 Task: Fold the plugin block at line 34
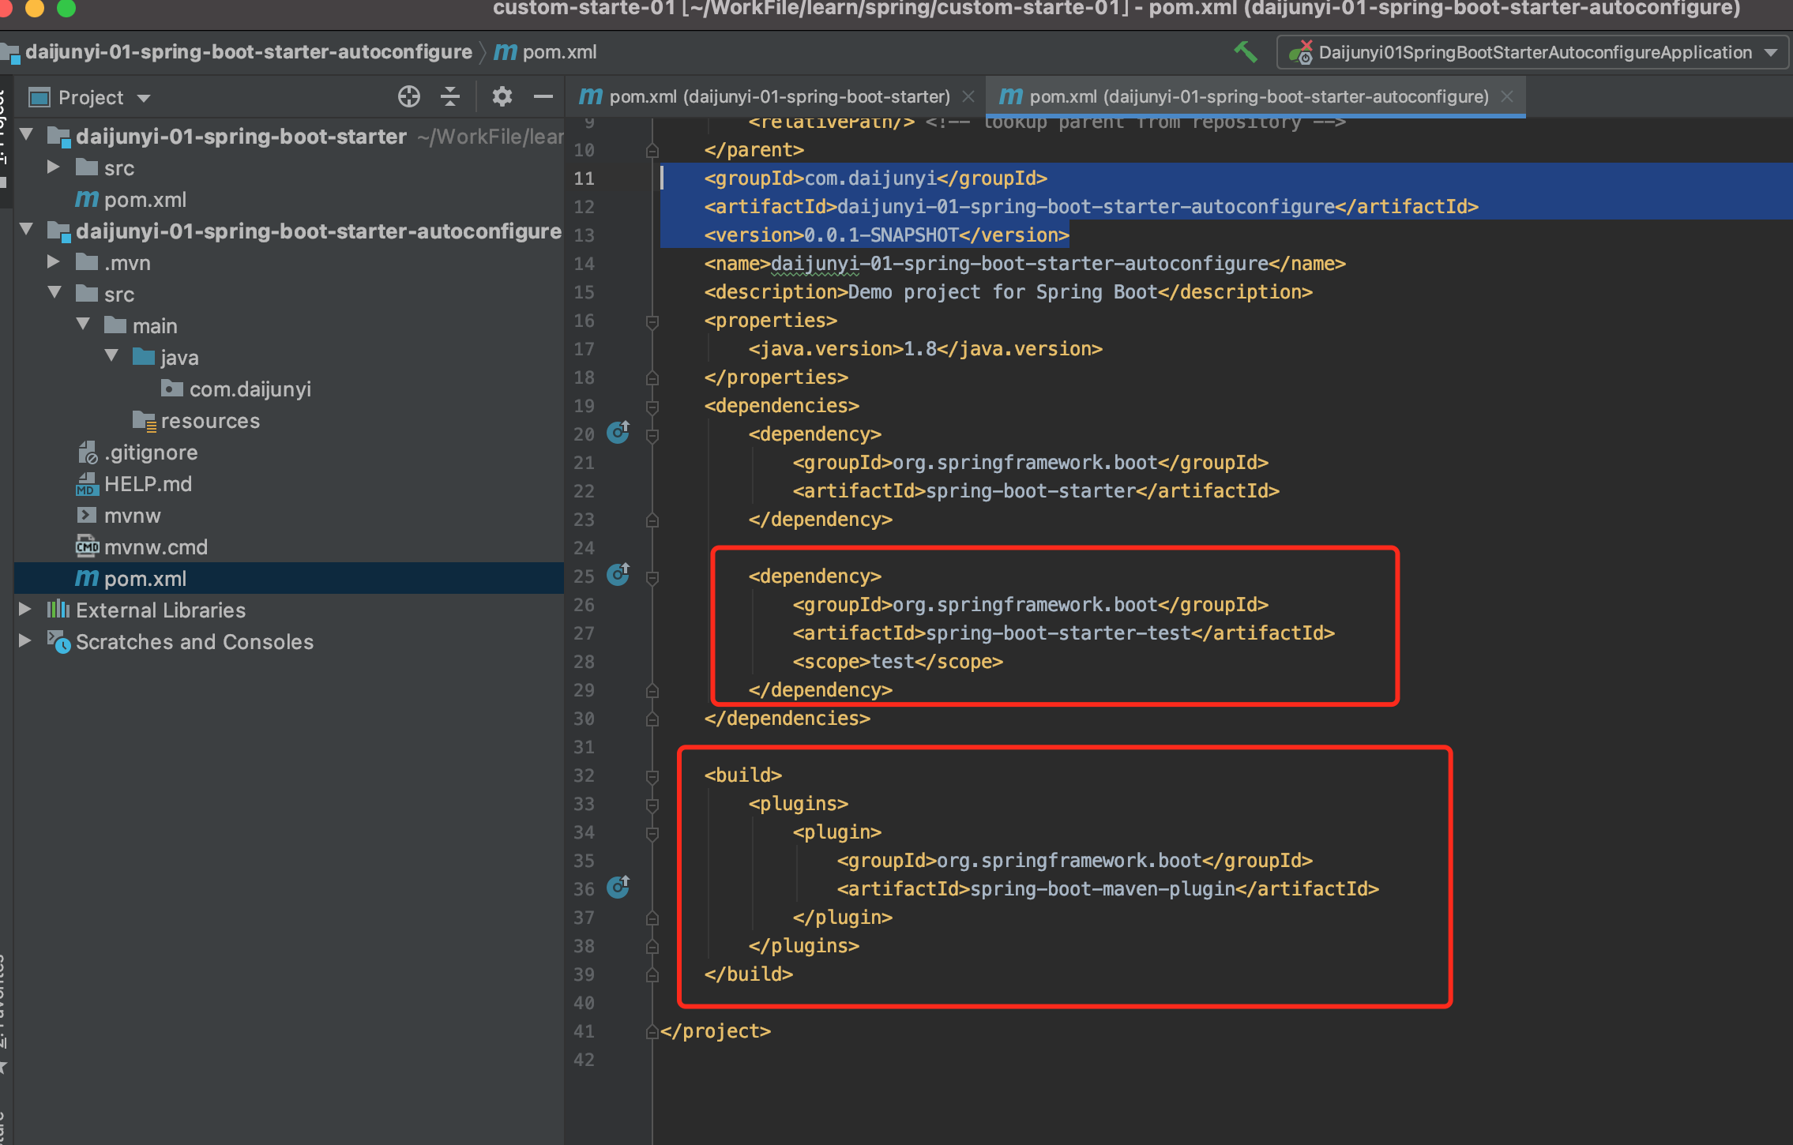[652, 833]
